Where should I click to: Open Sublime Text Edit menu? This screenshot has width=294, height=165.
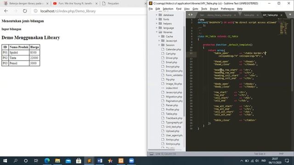158,9
